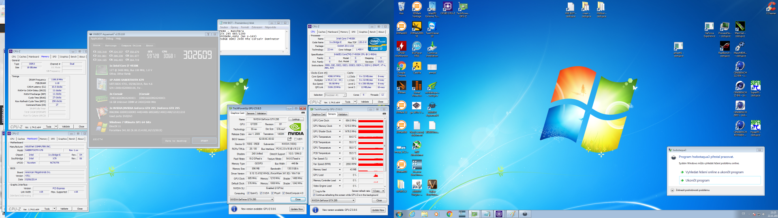Expand GPU Core Clock sensor dropdown
778x218 pixels.
coord(340,120)
